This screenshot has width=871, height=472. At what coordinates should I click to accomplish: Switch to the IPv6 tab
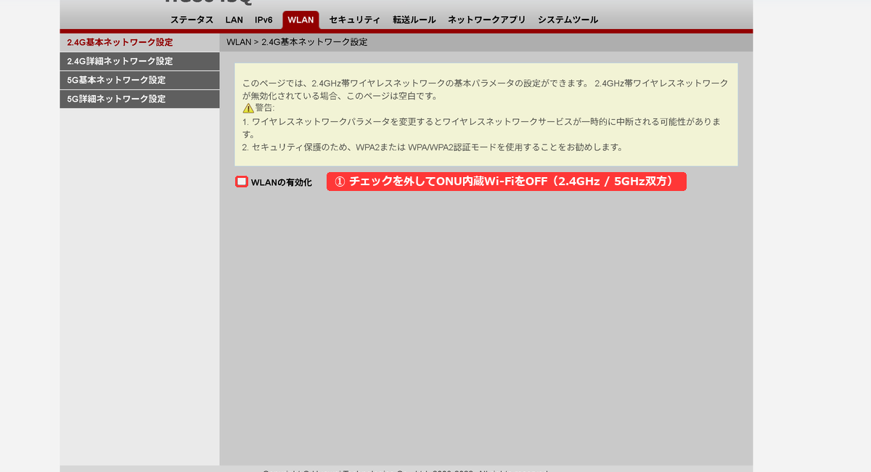(263, 20)
